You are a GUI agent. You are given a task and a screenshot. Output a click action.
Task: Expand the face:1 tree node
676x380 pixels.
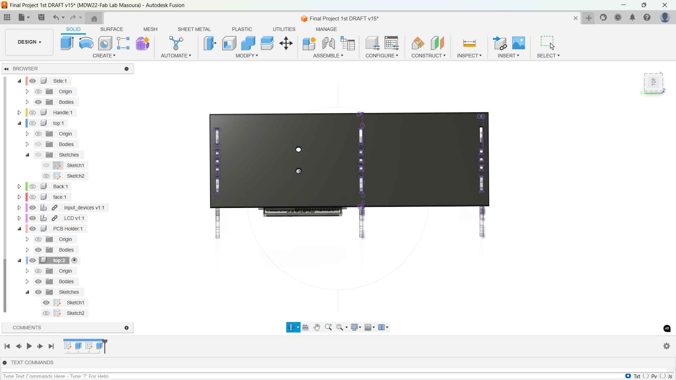(19, 197)
